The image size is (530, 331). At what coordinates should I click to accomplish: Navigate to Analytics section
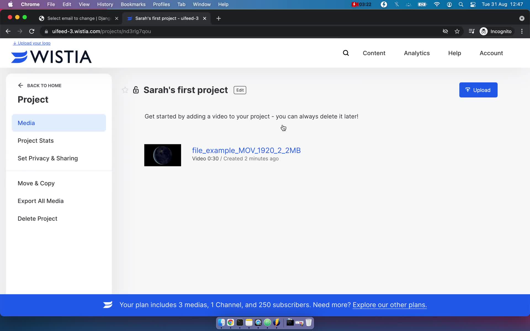pos(416,53)
